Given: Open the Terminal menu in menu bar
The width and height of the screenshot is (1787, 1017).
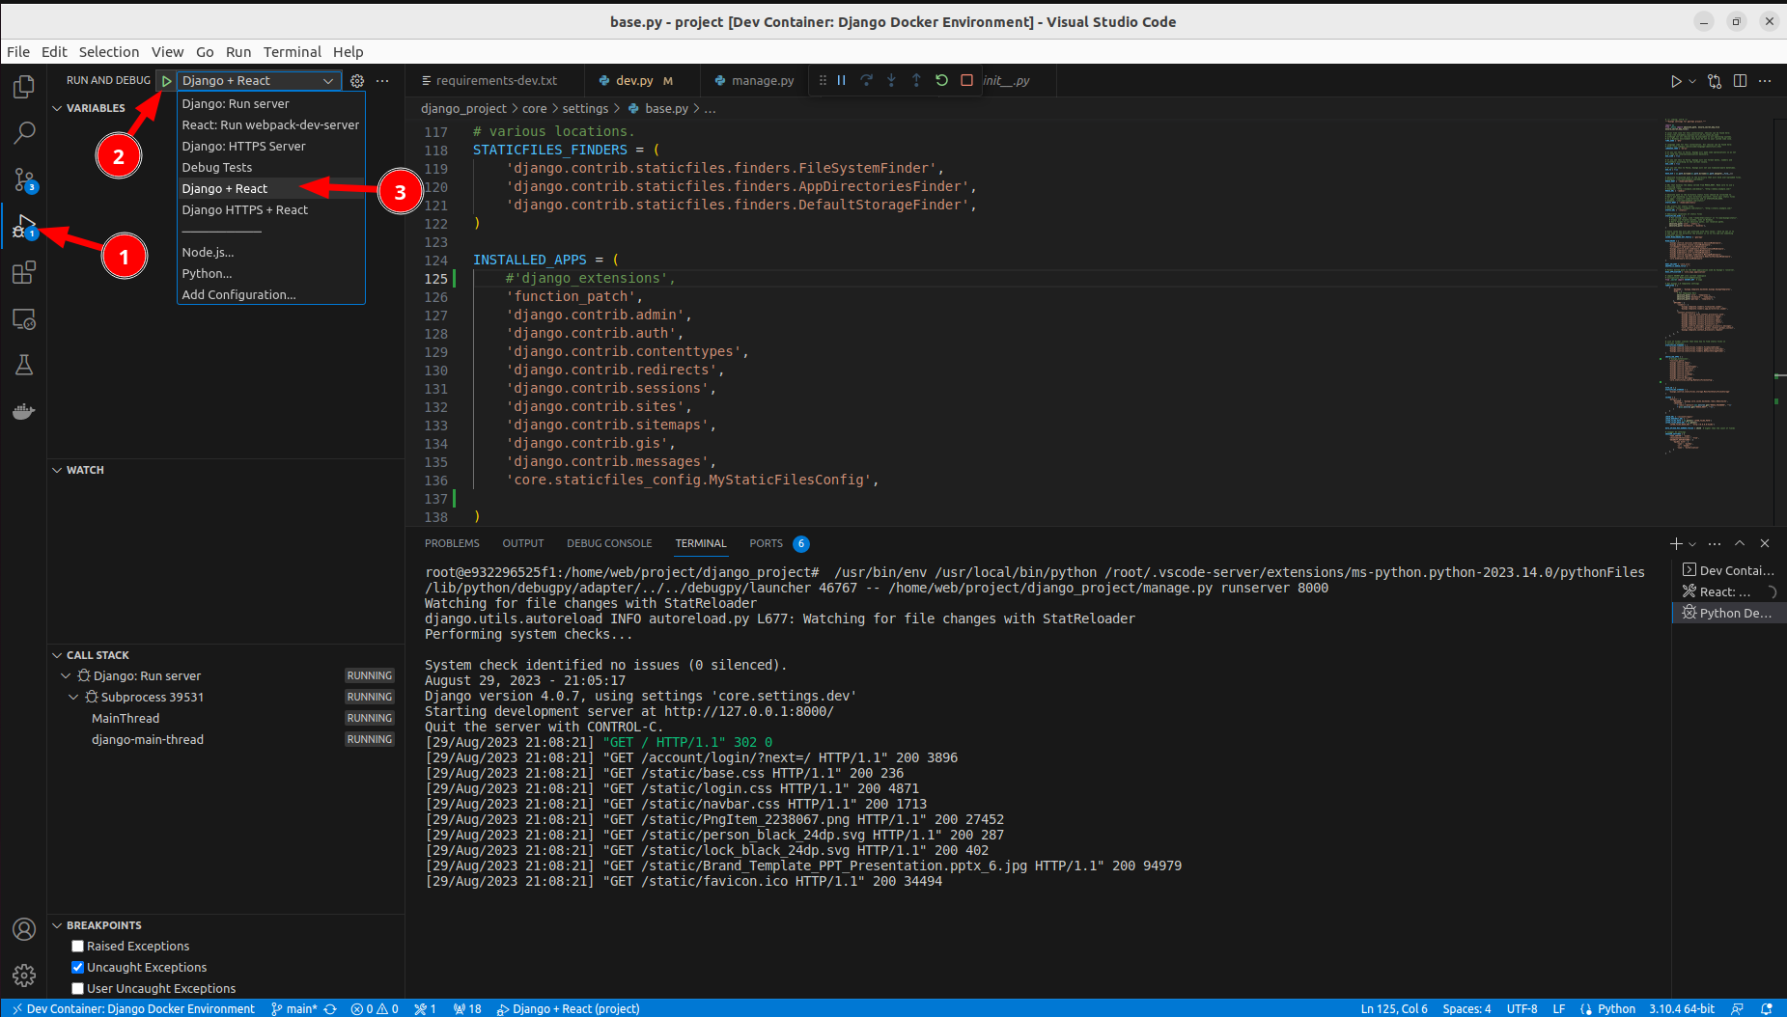Looking at the screenshot, I should 292,52.
